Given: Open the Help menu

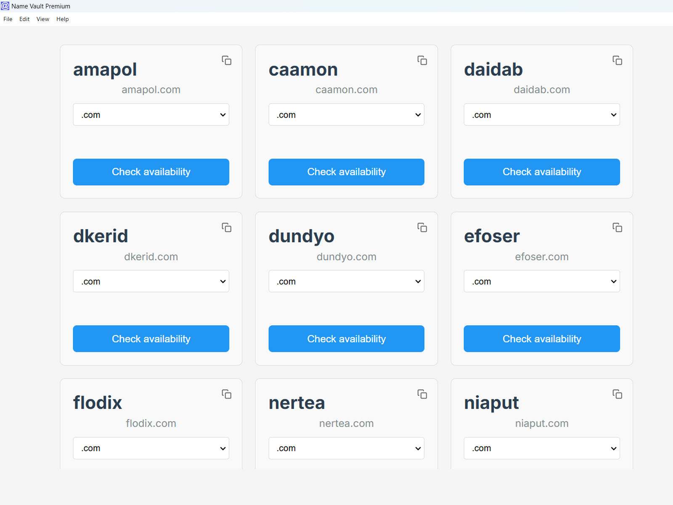Looking at the screenshot, I should click(x=62, y=19).
